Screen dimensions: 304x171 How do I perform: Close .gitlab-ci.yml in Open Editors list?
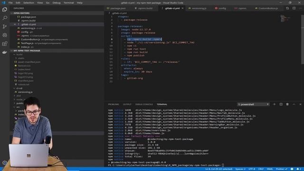pos(15,24)
